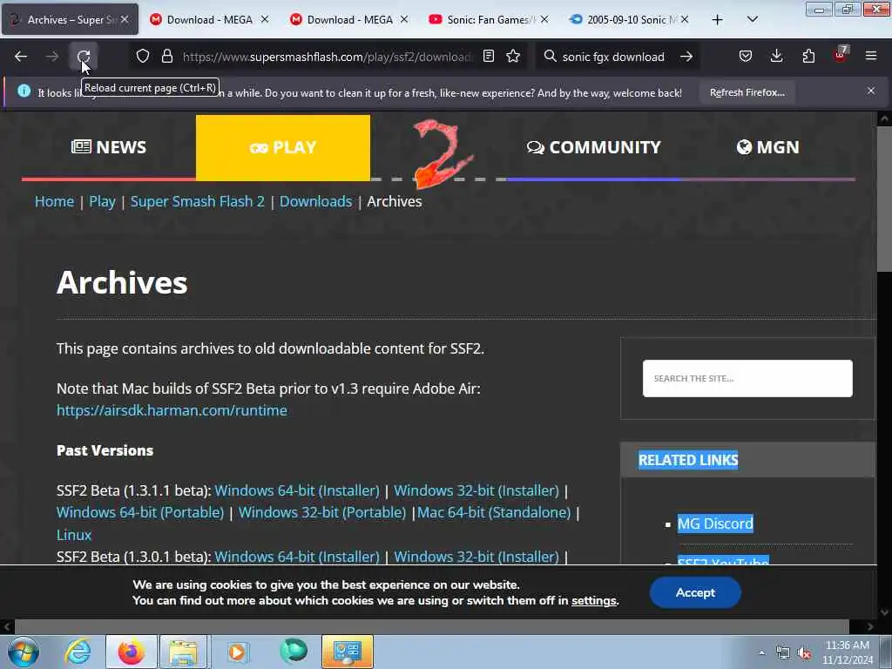
Task: Expand the list all tabs chevron
Action: click(752, 19)
